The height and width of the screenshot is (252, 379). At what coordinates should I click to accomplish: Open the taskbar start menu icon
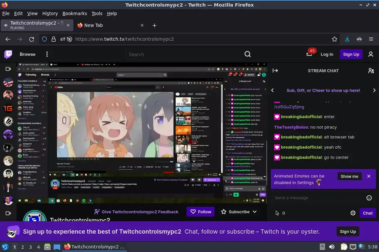pyautogui.click(x=5, y=247)
